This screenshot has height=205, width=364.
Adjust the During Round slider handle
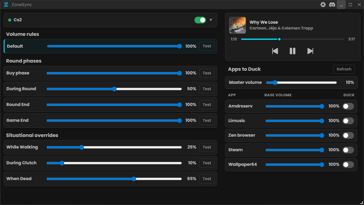coord(114,89)
